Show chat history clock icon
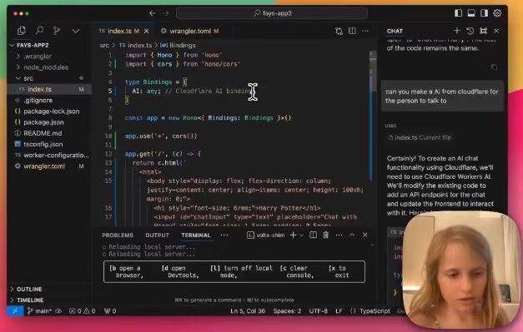Viewport: 523px width, 332px height. pos(470,31)
